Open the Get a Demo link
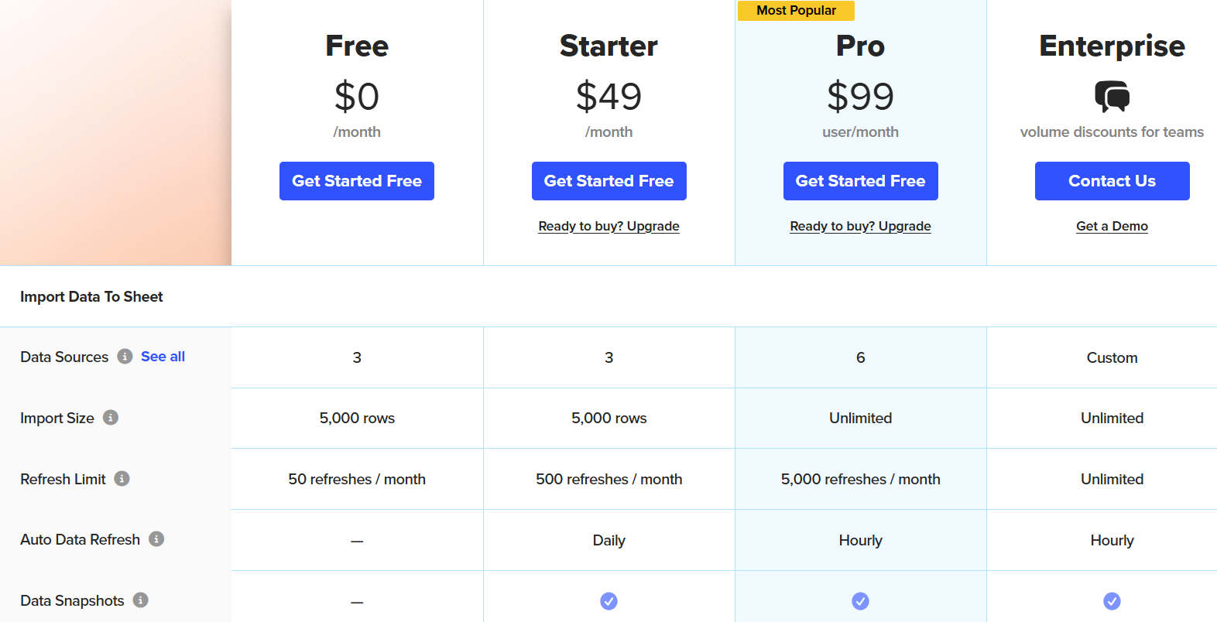The image size is (1217, 622). pyautogui.click(x=1112, y=226)
